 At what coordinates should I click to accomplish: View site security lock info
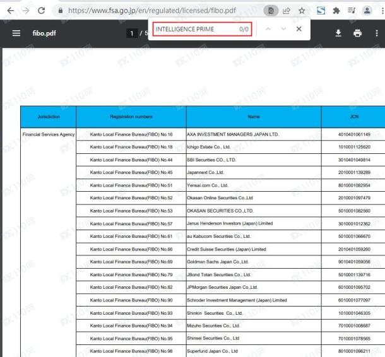point(61,11)
